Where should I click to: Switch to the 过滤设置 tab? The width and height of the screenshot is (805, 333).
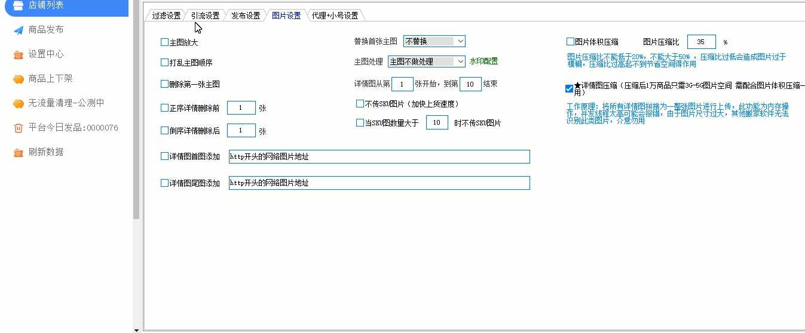click(x=166, y=16)
